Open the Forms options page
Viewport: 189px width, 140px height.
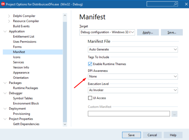(17, 47)
